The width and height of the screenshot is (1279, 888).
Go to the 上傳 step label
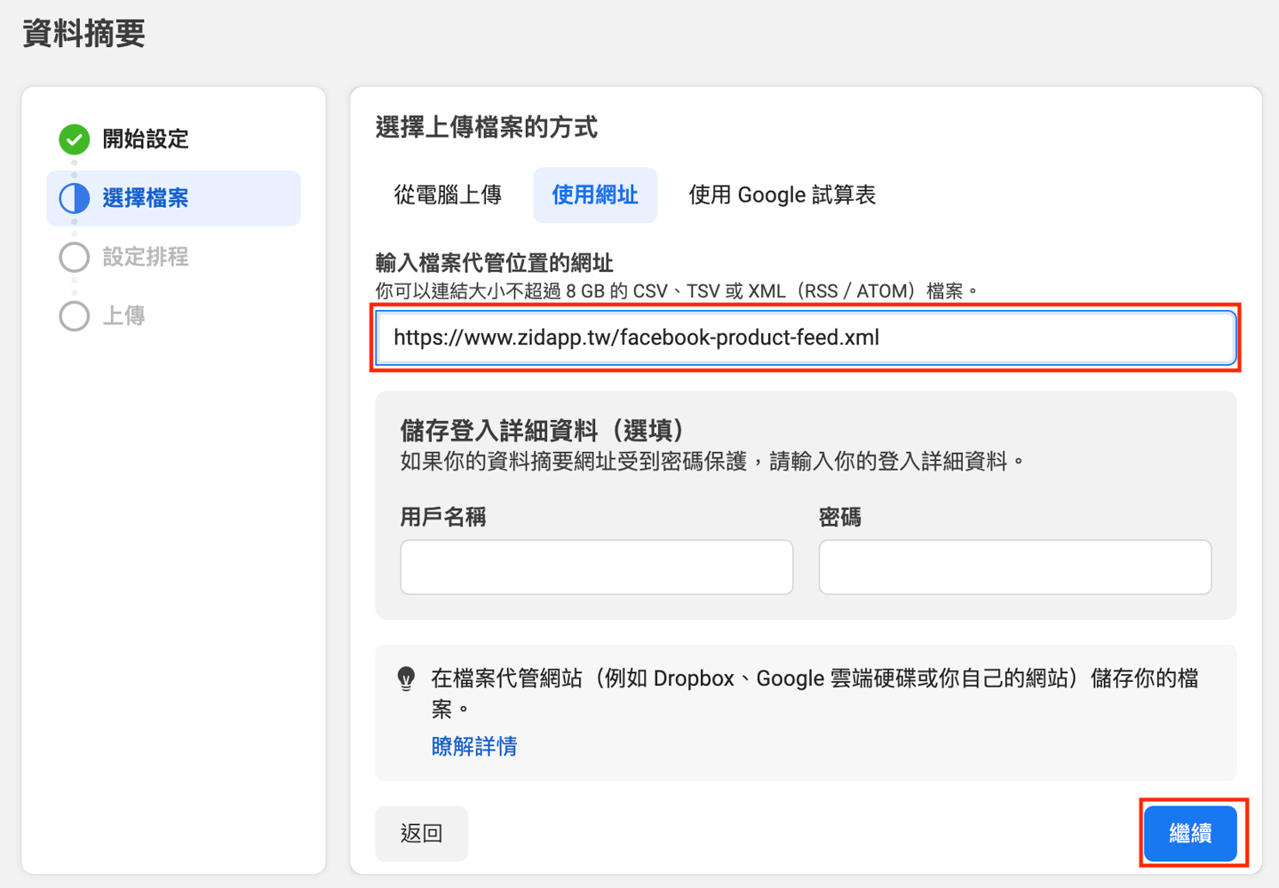click(x=123, y=316)
